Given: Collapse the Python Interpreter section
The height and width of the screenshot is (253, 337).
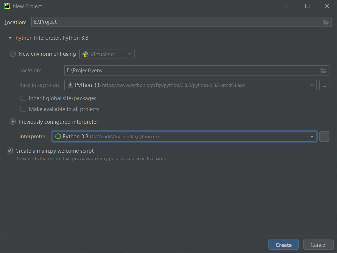Looking at the screenshot, I should (x=10, y=38).
